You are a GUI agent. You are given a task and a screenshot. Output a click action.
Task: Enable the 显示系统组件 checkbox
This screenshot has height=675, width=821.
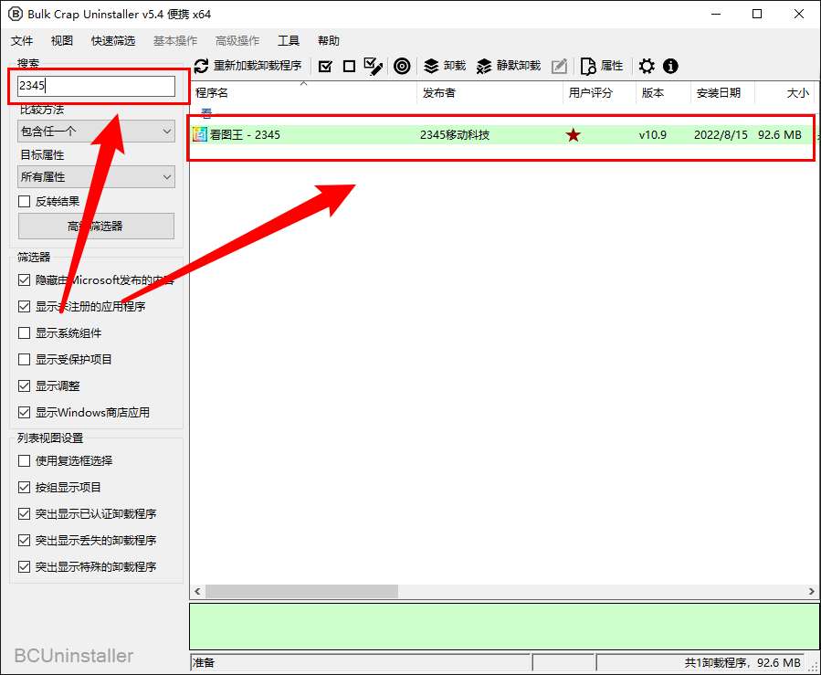[22, 332]
